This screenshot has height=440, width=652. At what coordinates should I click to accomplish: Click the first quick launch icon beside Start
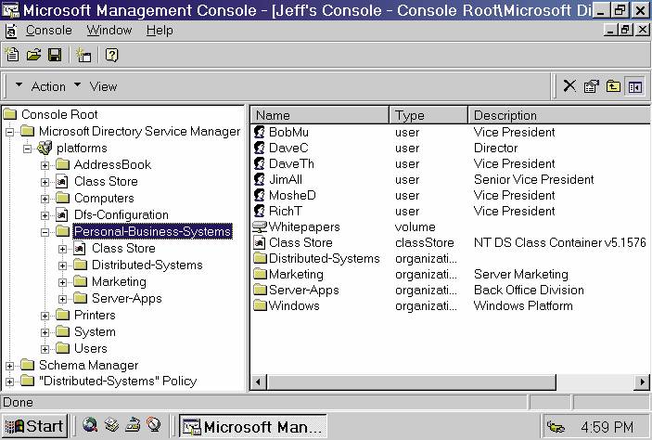pos(89,426)
